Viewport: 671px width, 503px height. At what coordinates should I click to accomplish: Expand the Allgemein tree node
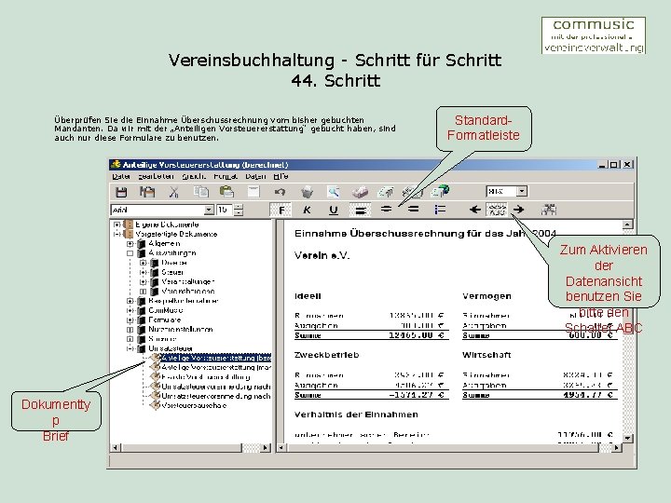point(130,244)
